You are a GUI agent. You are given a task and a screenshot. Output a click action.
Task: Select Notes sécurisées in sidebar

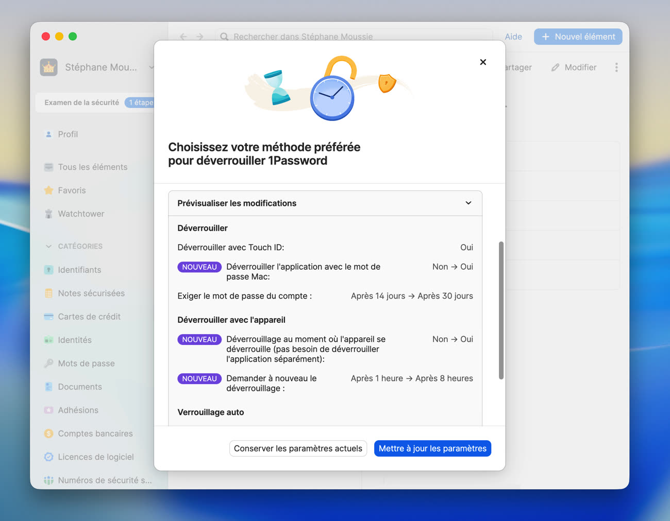point(91,293)
